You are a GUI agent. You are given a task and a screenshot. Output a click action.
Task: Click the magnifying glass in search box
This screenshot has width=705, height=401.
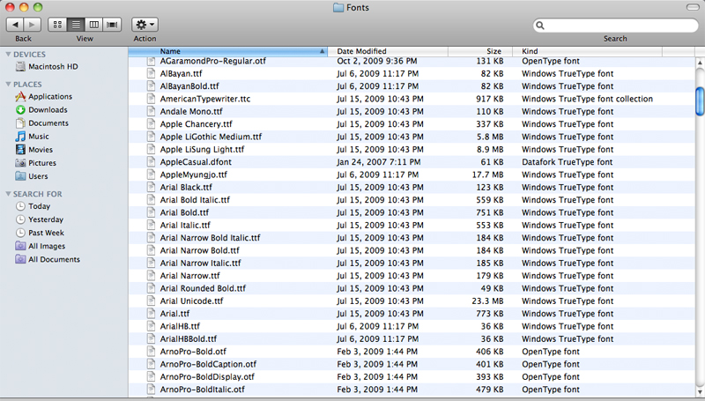[x=540, y=26]
